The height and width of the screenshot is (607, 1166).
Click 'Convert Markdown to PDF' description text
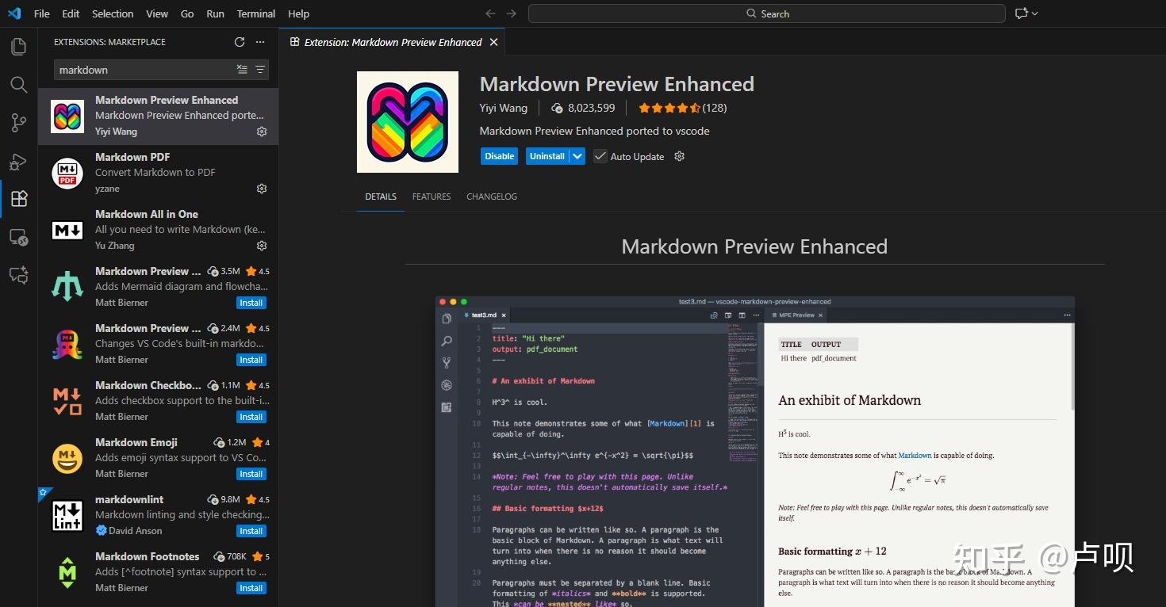click(155, 173)
